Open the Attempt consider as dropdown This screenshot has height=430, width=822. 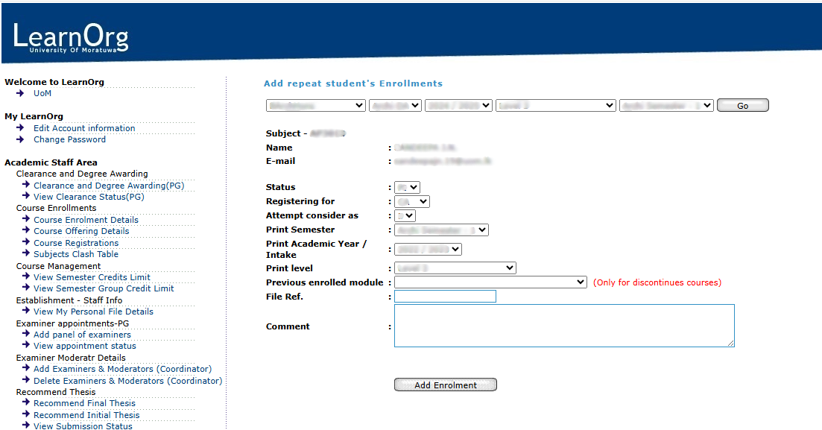click(x=405, y=215)
